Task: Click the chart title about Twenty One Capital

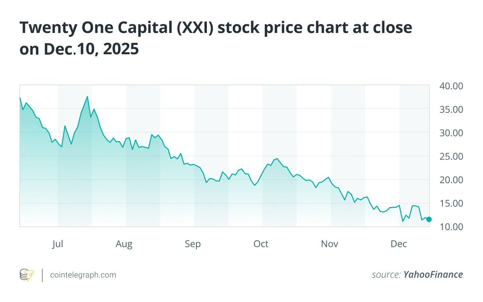Action: click(x=215, y=38)
